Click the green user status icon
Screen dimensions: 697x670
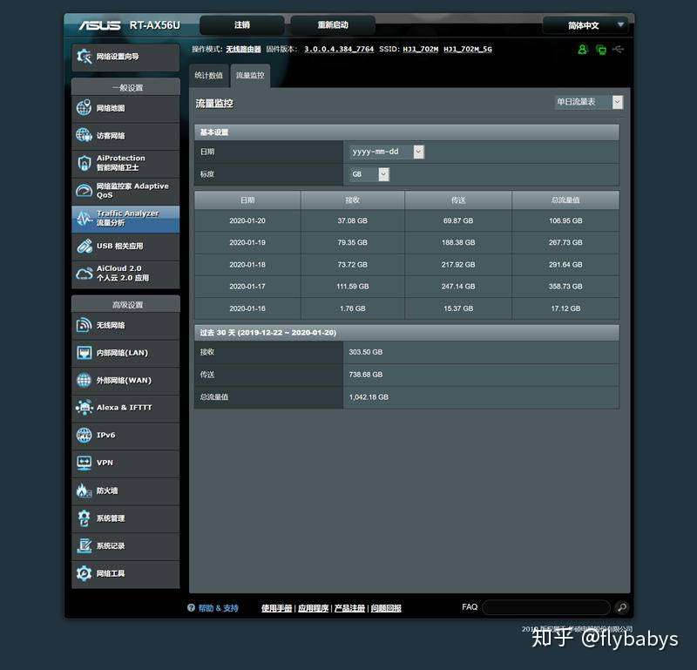tap(582, 50)
